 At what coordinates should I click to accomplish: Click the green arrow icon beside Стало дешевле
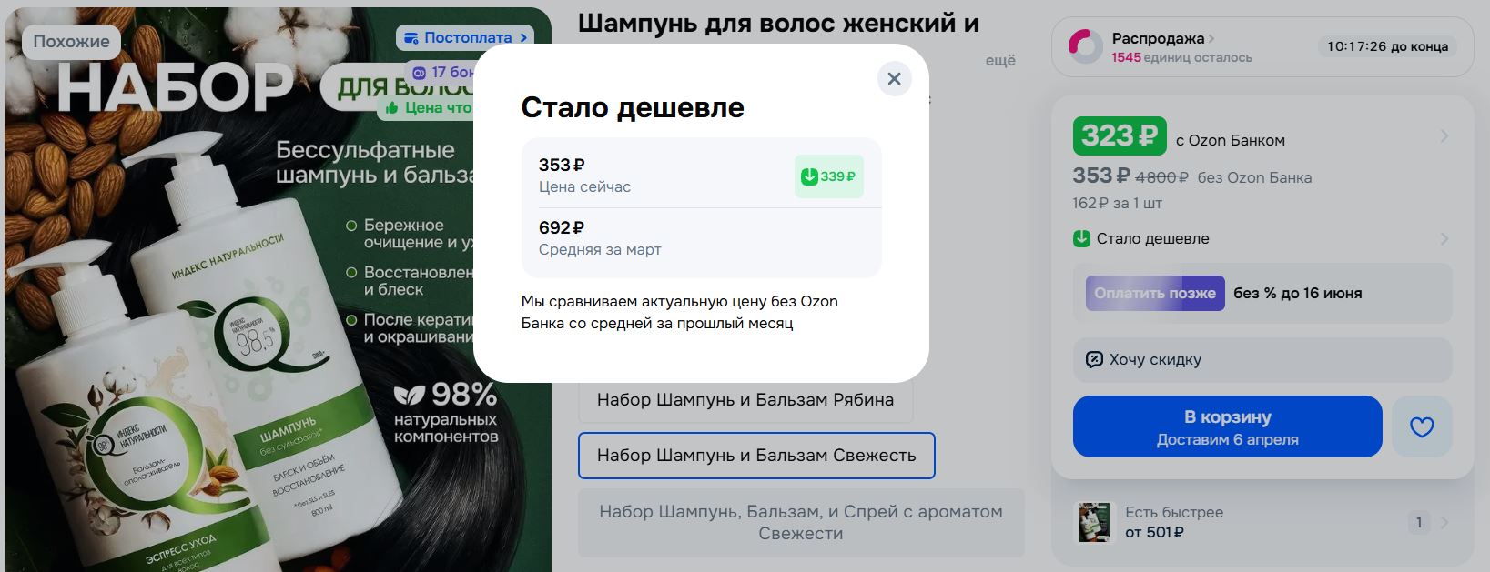click(x=1081, y=238)
